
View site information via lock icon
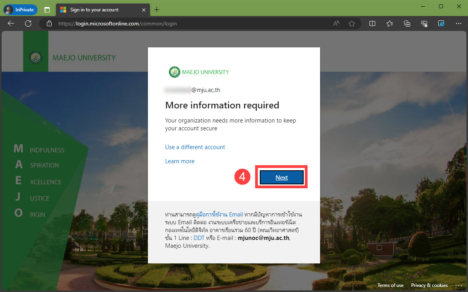(49, 23)
